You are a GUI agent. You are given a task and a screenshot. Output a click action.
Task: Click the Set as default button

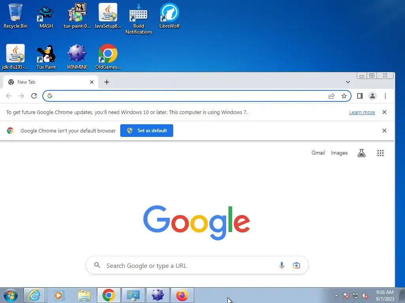tap(147, 131)
